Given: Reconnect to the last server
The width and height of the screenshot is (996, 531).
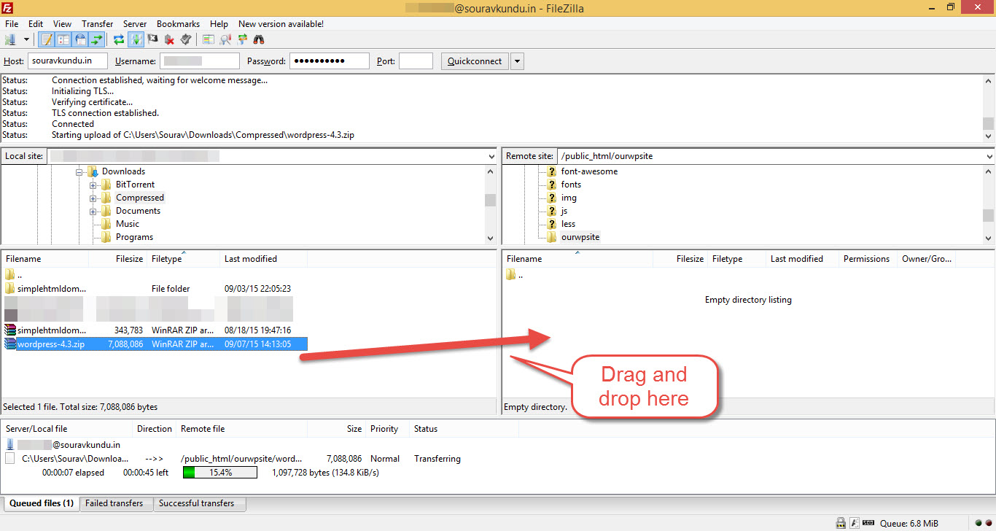Looking at the screenshot, I should (186, 39).
